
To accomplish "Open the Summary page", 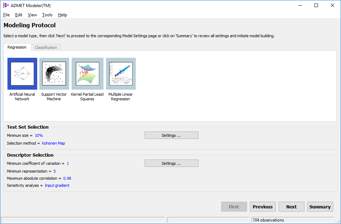I will pyautogui.click(x=320, y=207).
